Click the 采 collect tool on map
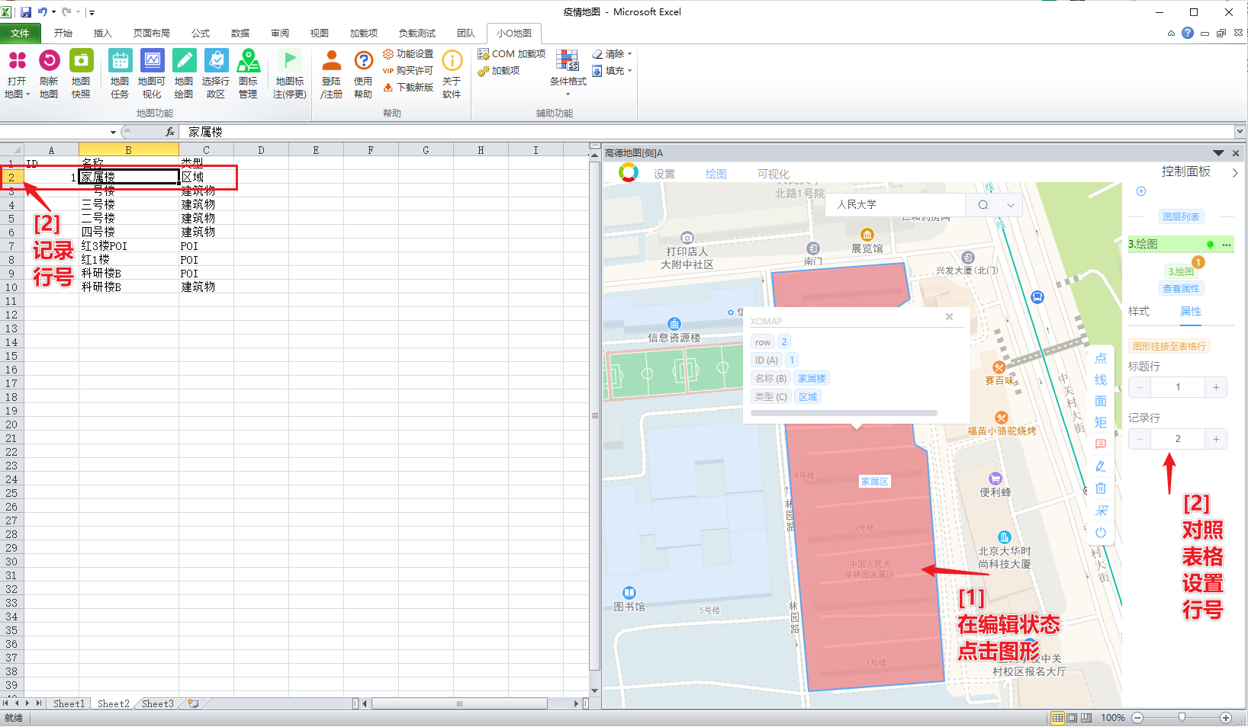 (x=1101, y=511)
